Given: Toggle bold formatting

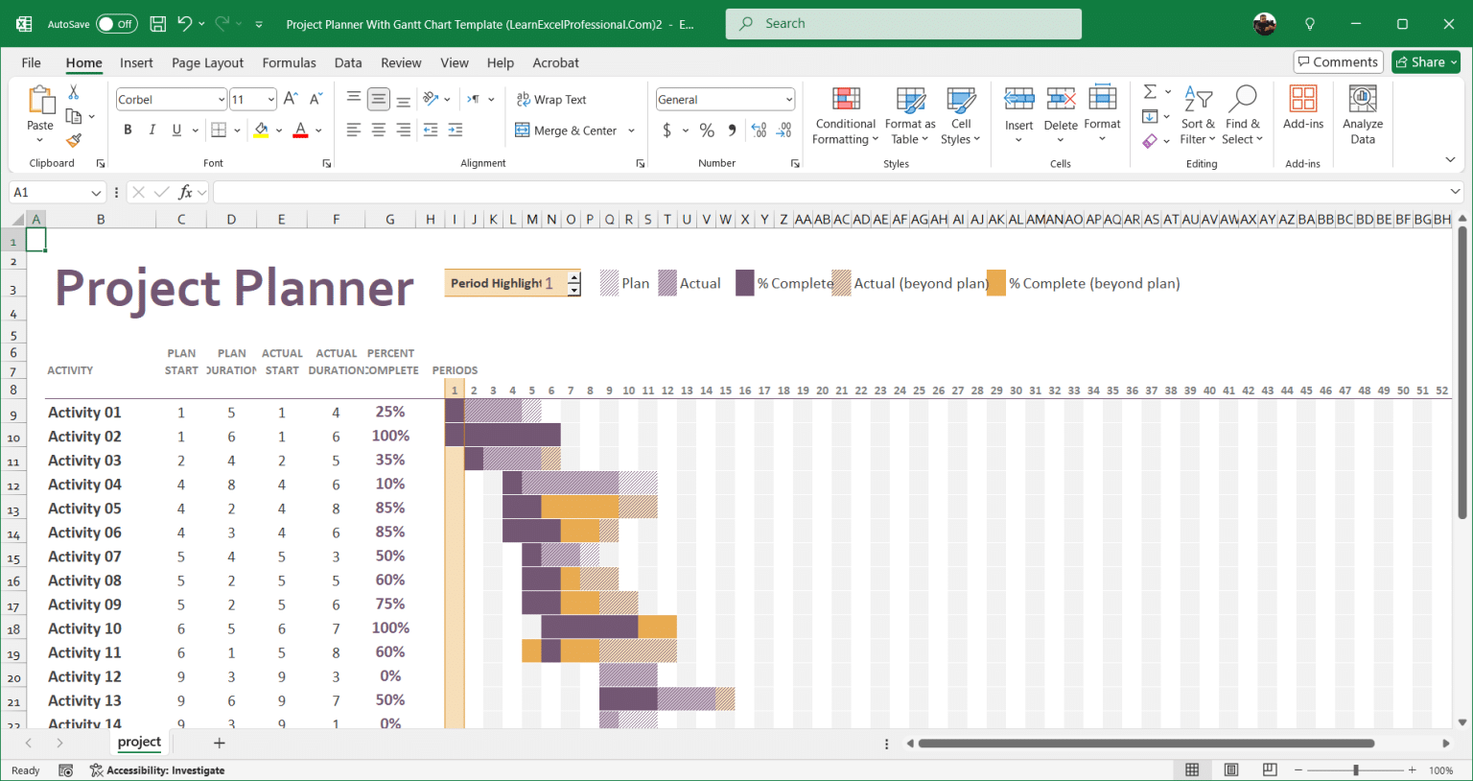Looking at the screenshot, I should tap(128, 130).
